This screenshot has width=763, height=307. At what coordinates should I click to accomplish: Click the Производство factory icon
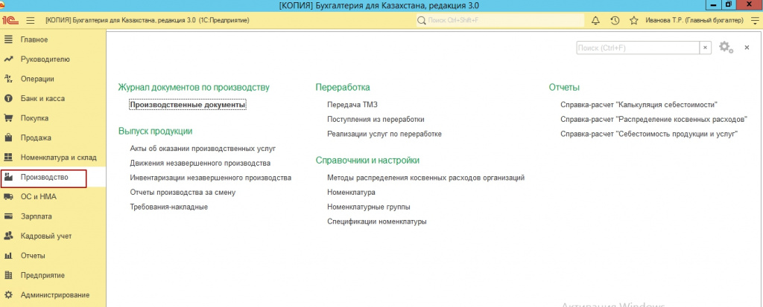click(8, 178)
